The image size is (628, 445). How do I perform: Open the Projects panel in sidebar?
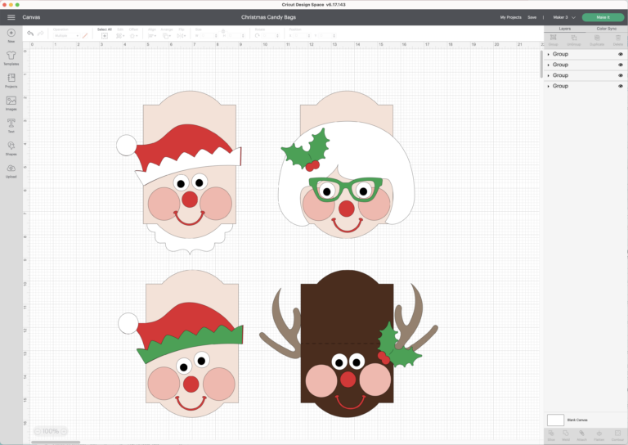11,79
